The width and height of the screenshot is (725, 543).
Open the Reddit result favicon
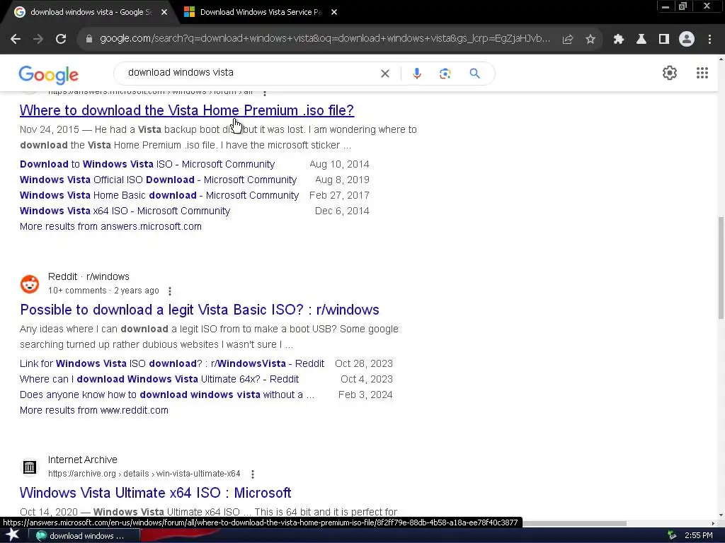[x=30, y=284]
